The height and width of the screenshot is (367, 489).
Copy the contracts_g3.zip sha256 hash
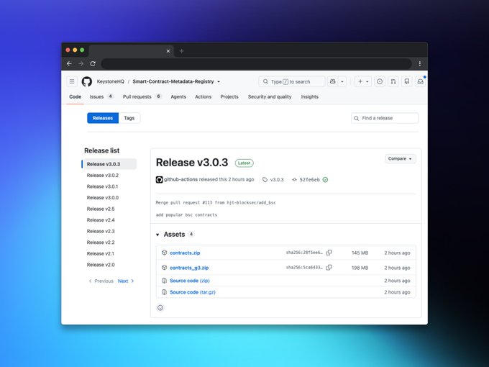point(329,268)
